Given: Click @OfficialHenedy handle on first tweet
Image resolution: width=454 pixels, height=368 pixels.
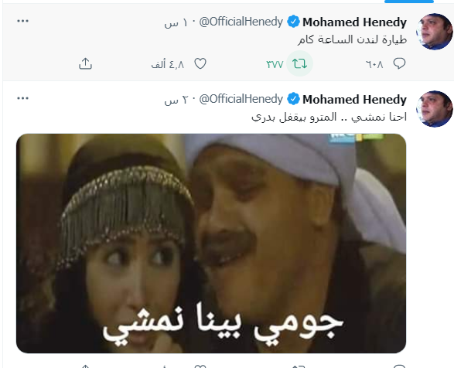Looking at the screenshot, I should 241,22.
